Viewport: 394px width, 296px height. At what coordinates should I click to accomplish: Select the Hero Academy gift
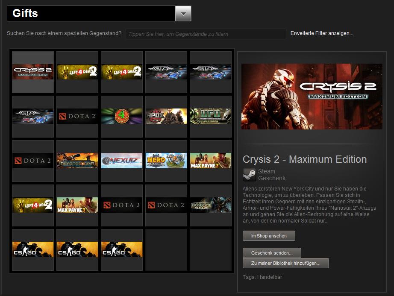[166, 161]
